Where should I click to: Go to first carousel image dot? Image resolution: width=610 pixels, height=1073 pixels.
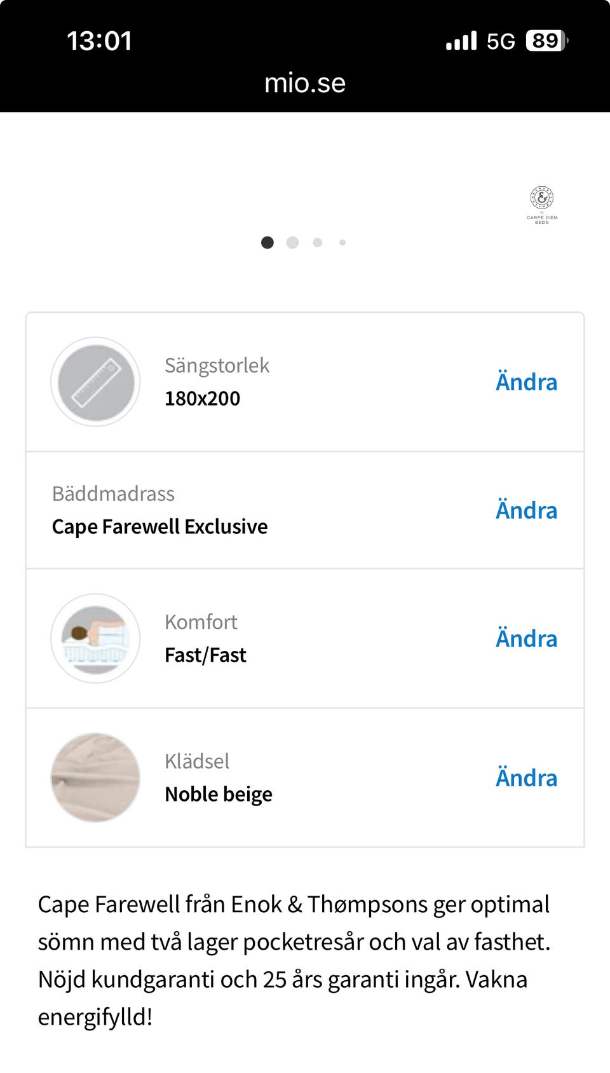(268, 242)
